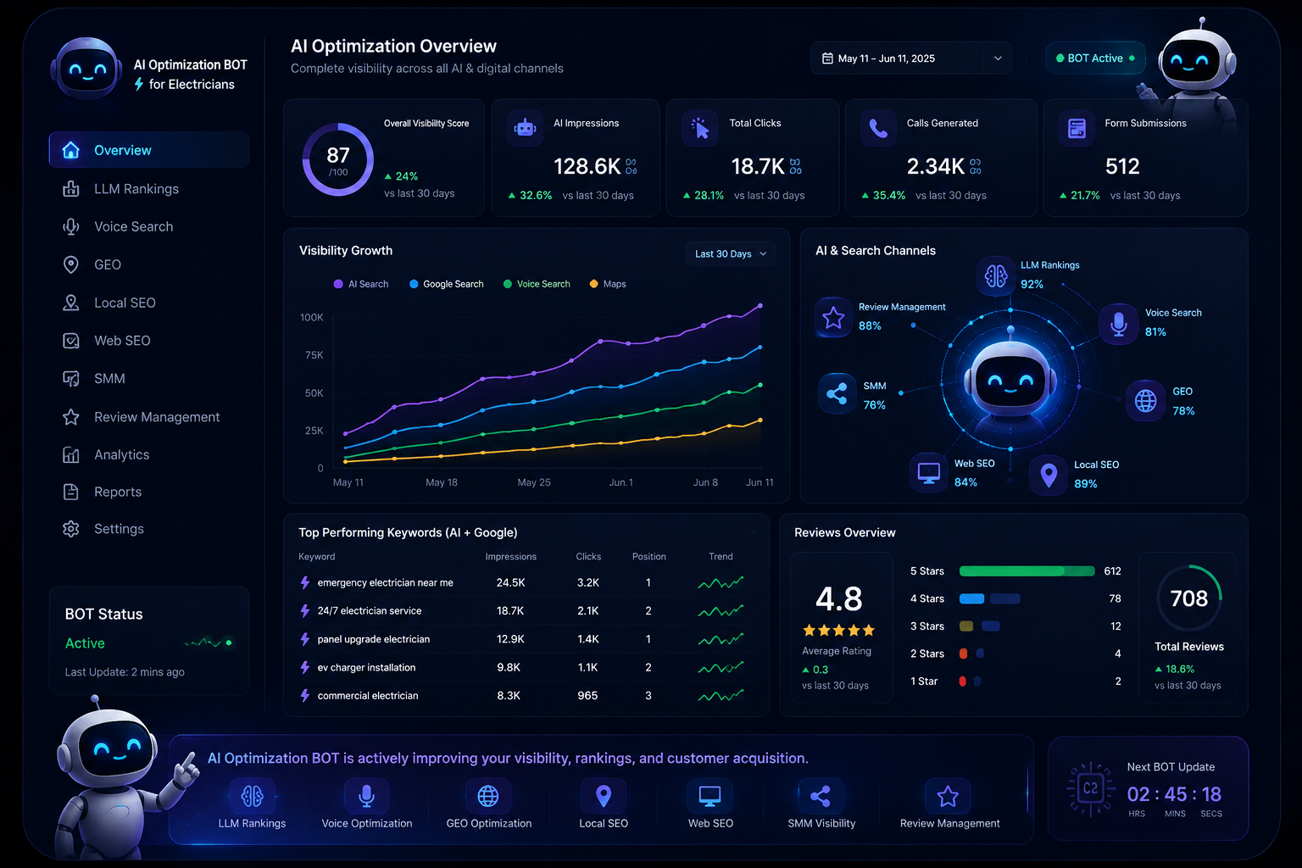
Task: Click the Clicks column header
Action: tap(588, 557)
